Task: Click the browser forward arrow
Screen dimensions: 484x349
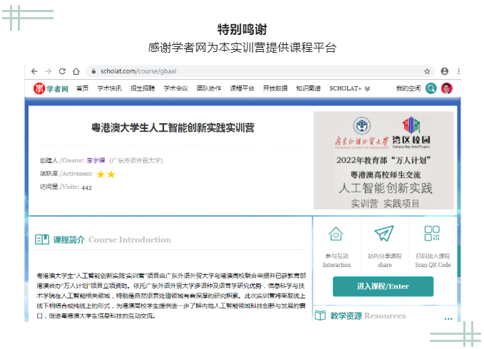Action: [48, 71]
